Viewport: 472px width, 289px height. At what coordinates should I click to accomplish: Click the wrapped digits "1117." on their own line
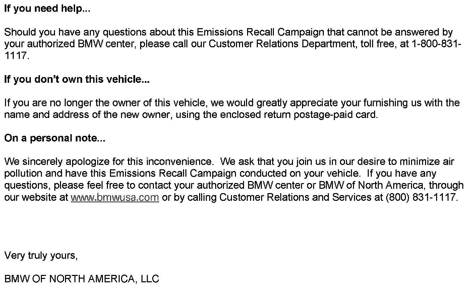[x=17, y=56]
